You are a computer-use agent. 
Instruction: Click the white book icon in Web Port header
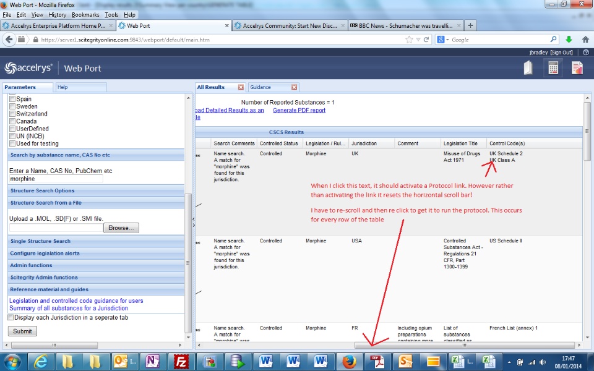528,68
